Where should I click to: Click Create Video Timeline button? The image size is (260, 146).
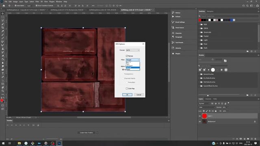coord(87,133)
